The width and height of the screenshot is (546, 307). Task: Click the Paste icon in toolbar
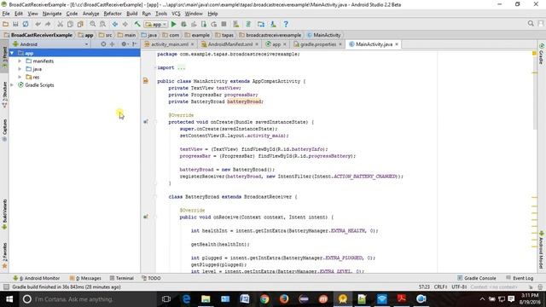pyautogui.click(x=80, y=24)
